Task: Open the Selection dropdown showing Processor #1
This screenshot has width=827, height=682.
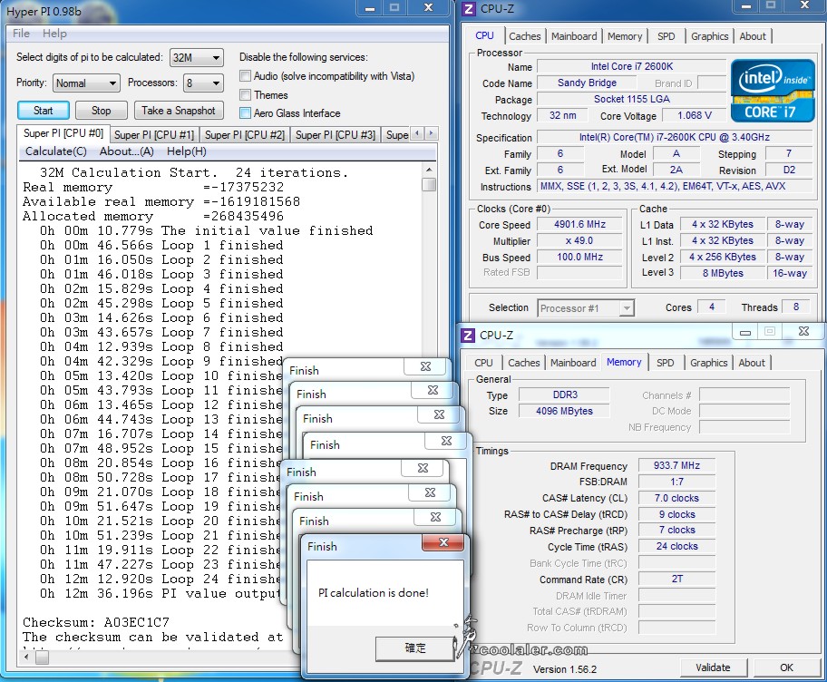Action: pos(586,308)
